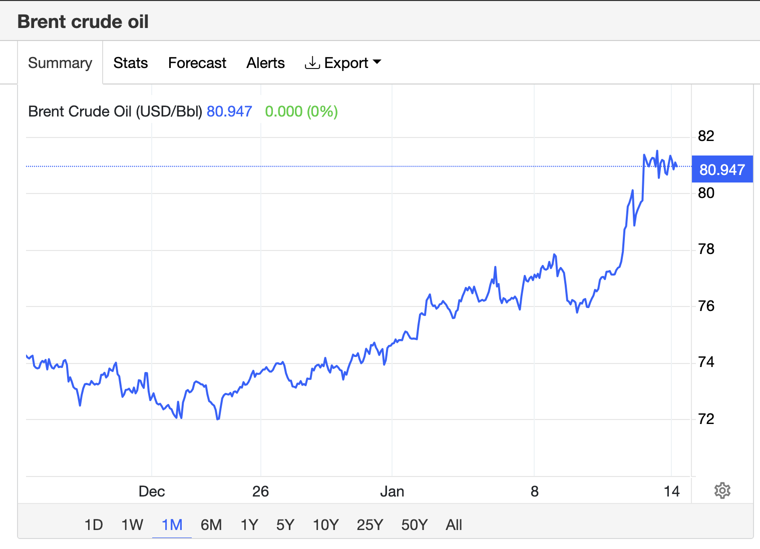Select the 1M time range
Screen dimensions: 760x549
(172, 525)
